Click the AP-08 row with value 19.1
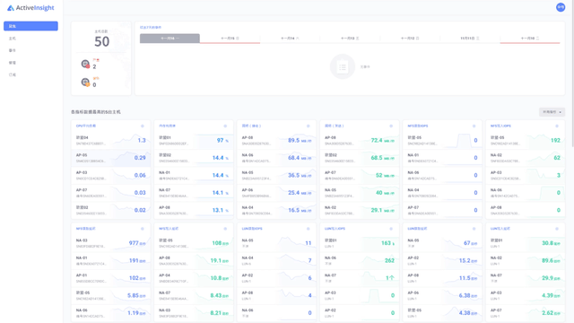 tap(194, 261)
